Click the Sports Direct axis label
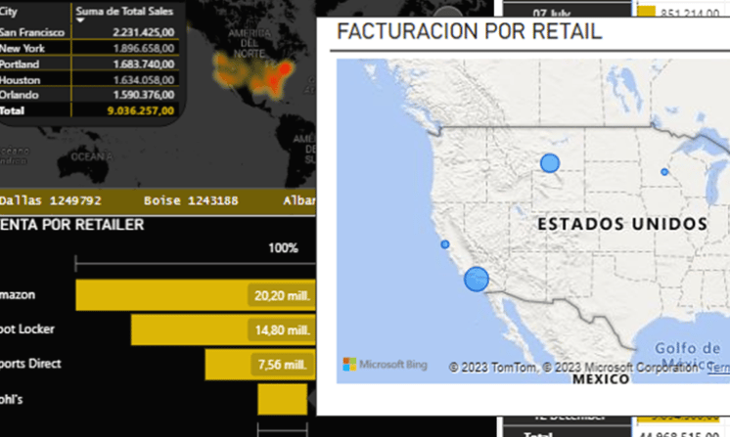730x437 pixels. point(30,364)
